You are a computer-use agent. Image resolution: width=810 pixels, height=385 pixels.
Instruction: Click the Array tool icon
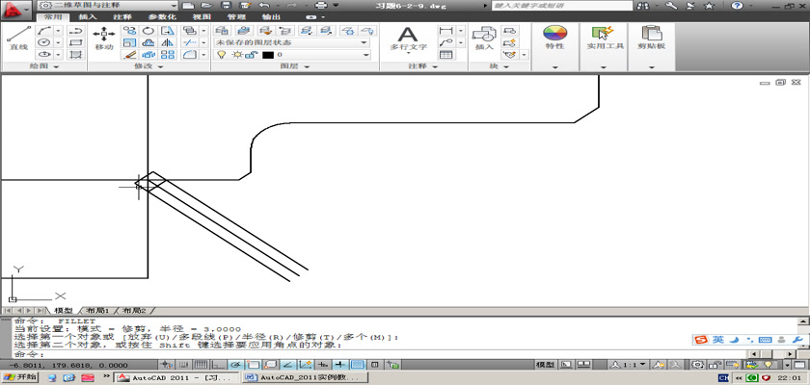tap(167, 55)
